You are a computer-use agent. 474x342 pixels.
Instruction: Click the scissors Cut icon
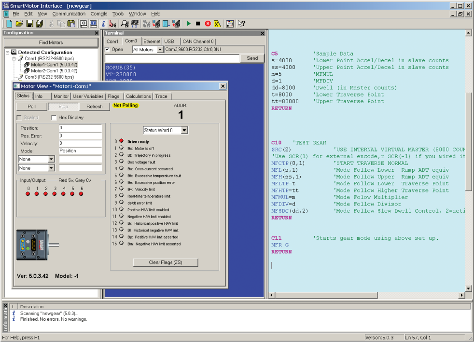click(x=51, y=24)
